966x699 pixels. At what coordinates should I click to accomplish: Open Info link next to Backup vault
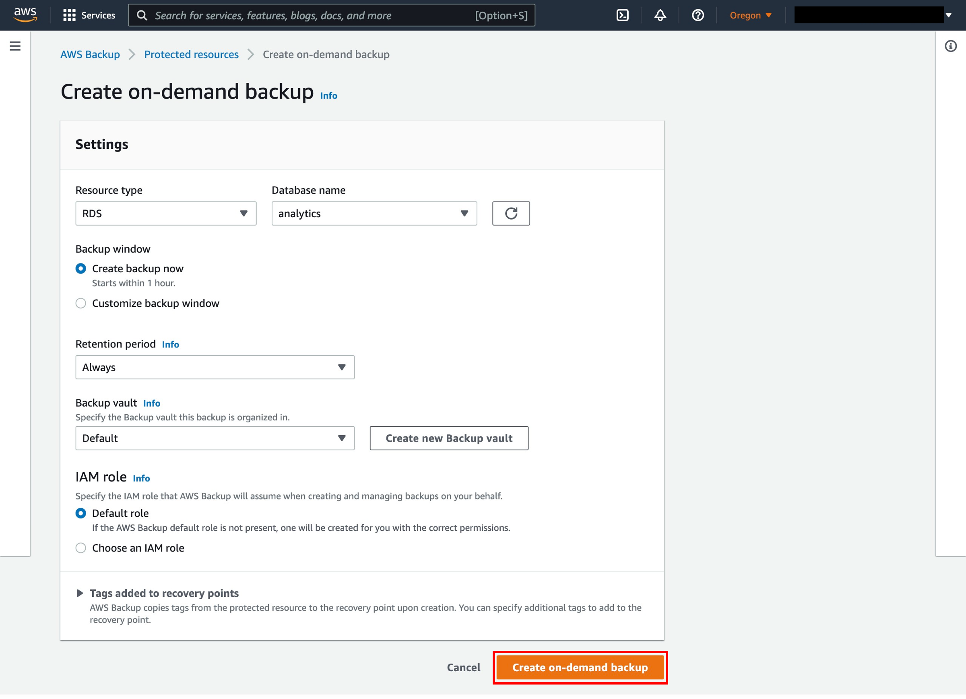click(152, 403)
